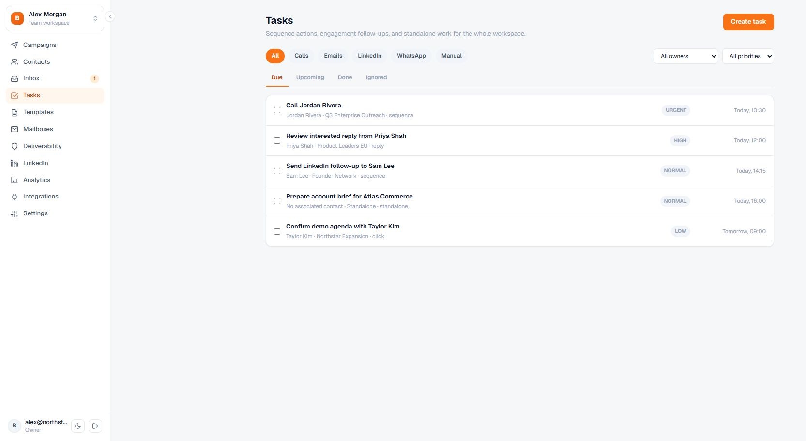
Task: Click the Inbox unread count badge
Action: [94, 78]
